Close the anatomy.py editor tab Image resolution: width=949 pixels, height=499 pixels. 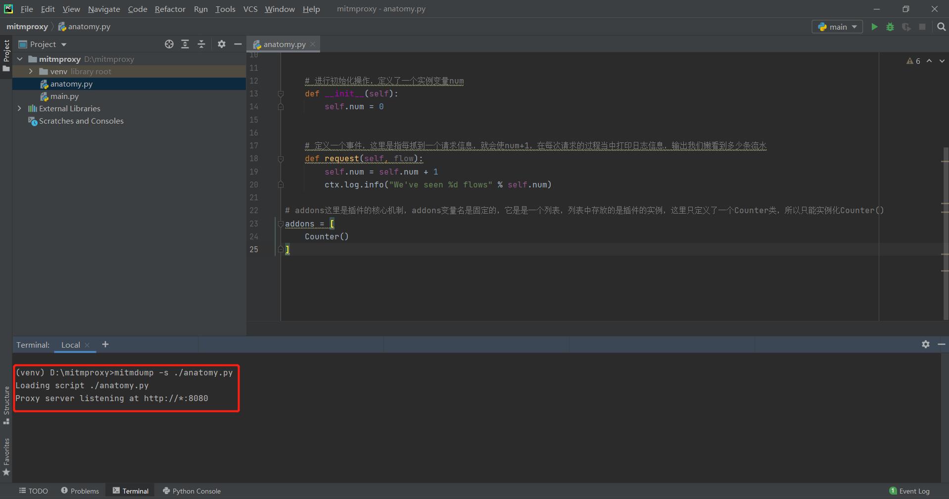point(313,44)
